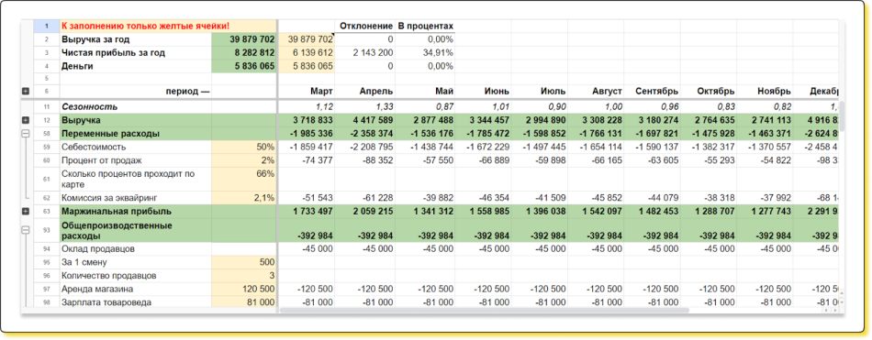
Task: Click the Апрель column heading cell
Action: (364, 92)
